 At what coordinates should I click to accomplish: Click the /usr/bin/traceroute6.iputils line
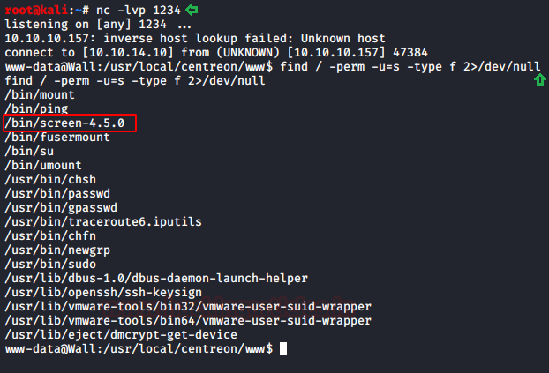[x=103, y=222]
